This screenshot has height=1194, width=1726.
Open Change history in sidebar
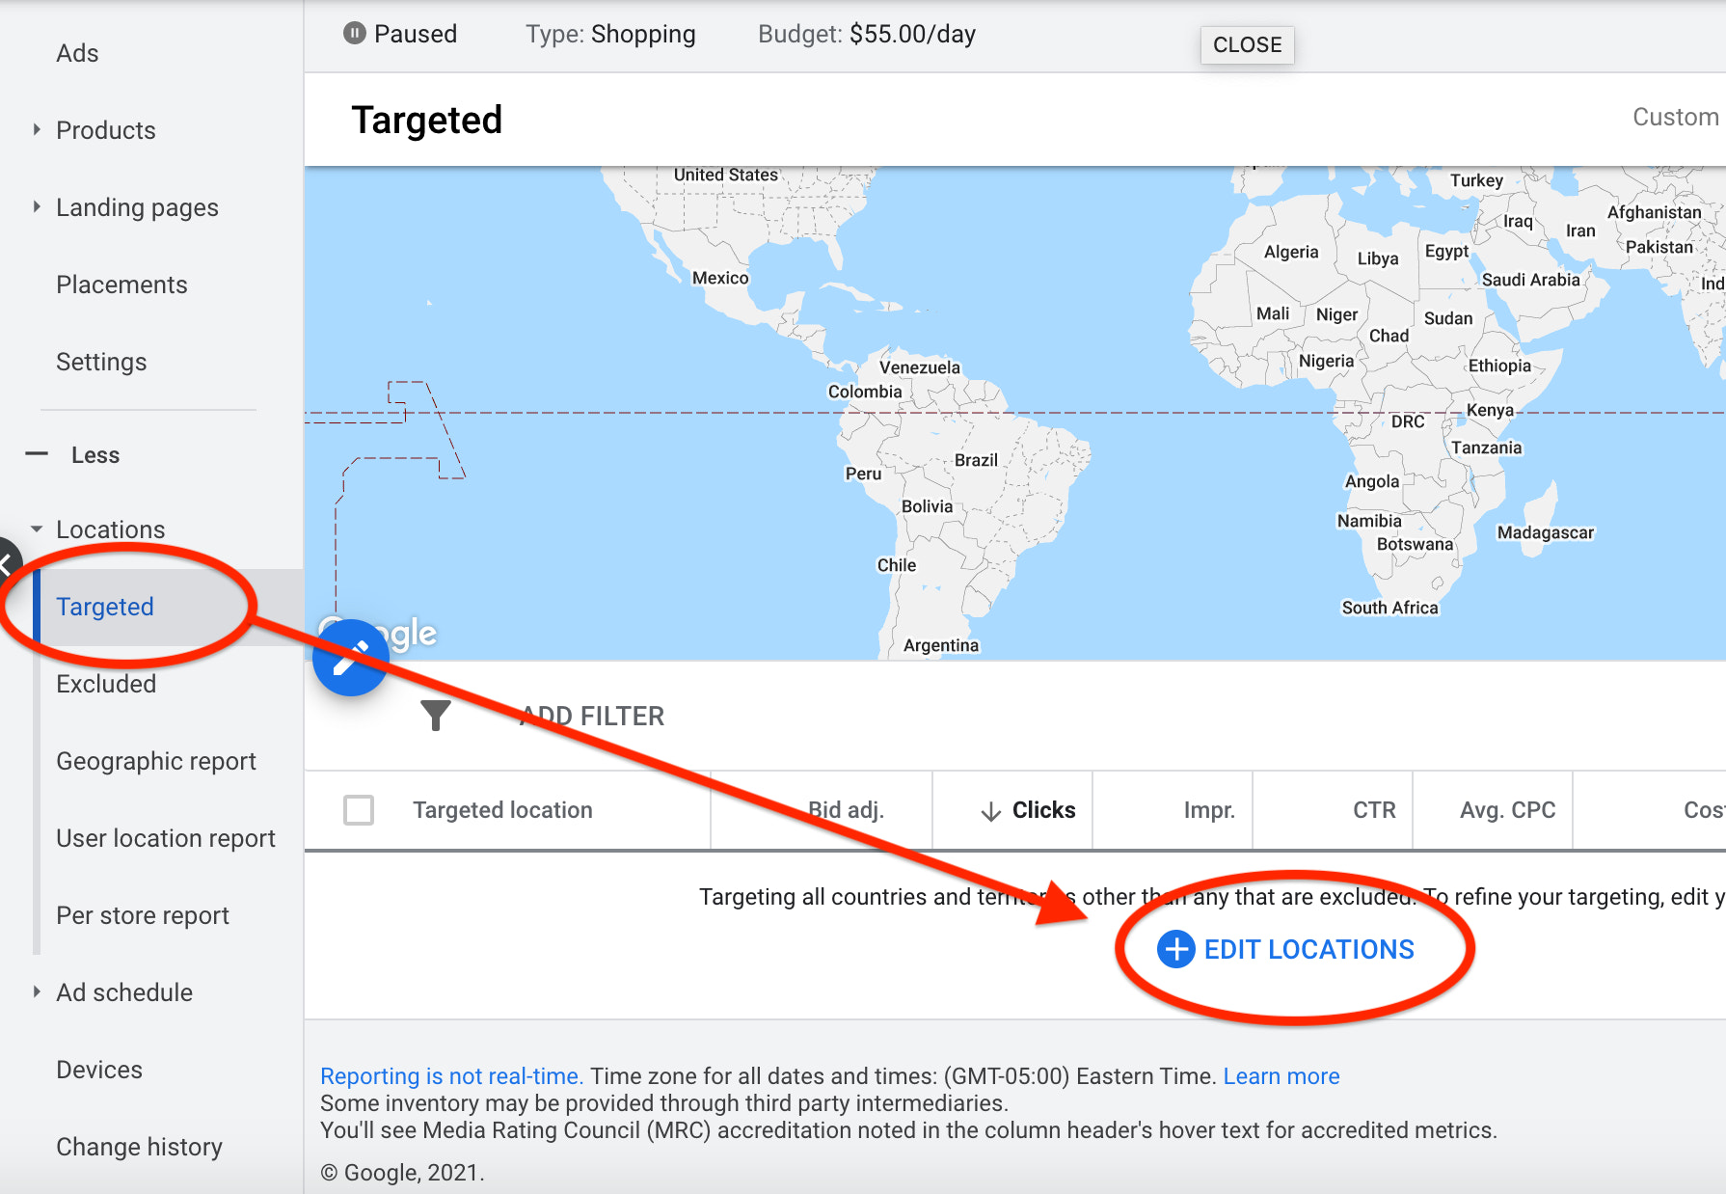pyautogui.click(x=139, y=1147)
